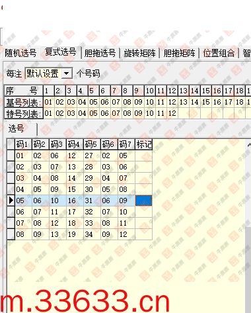
Task: Select 特号列表 number 12
Action: [x=172, y=113]
